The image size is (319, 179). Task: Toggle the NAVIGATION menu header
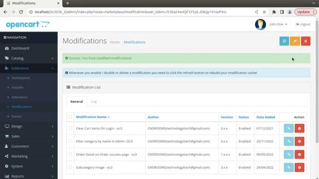(x=29, y=38)
